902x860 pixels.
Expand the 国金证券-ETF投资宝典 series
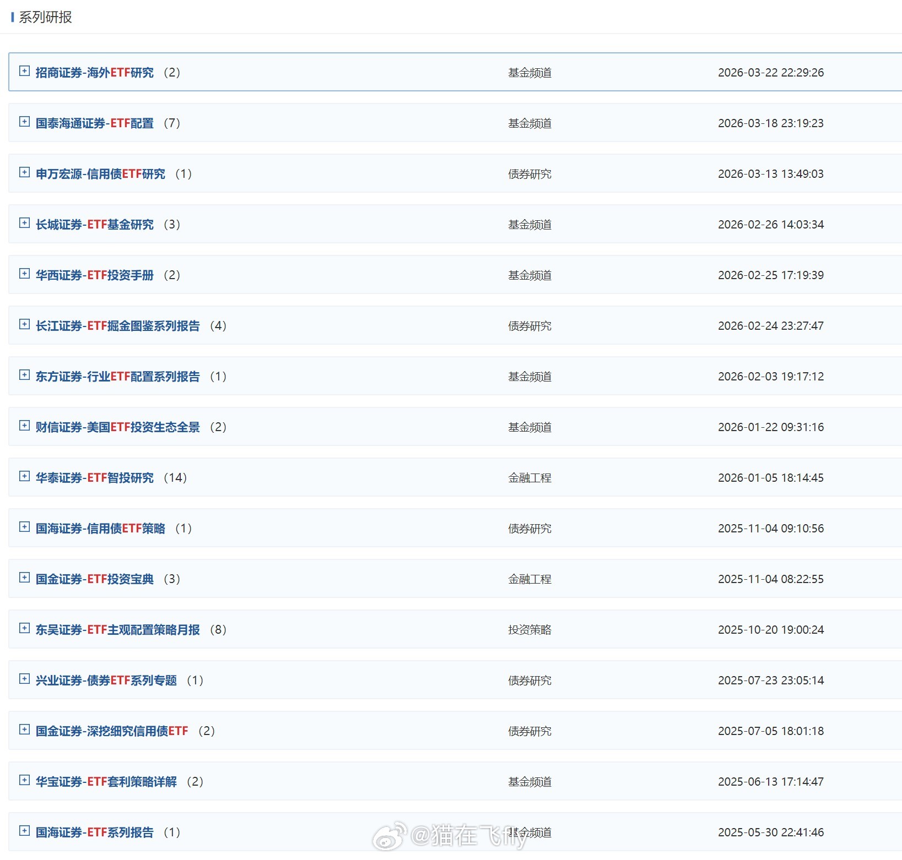[x=24, y=577]
